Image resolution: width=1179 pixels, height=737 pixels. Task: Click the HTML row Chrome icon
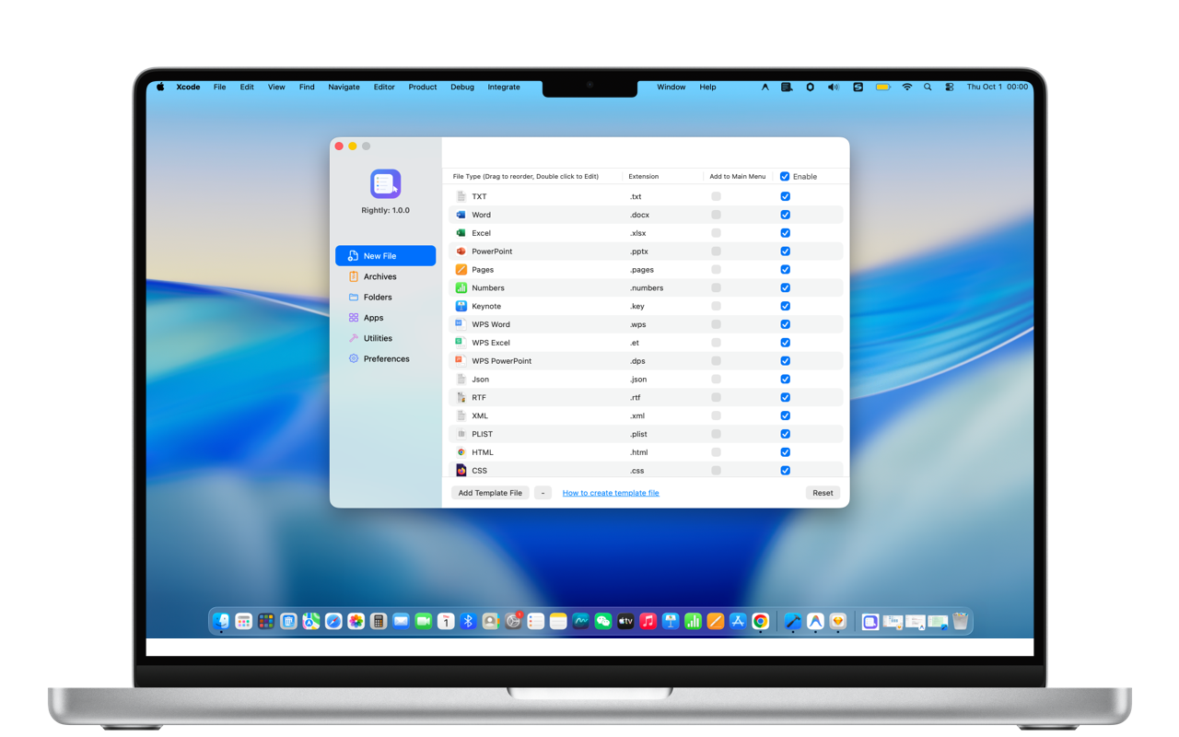click(x=461, y=452)
